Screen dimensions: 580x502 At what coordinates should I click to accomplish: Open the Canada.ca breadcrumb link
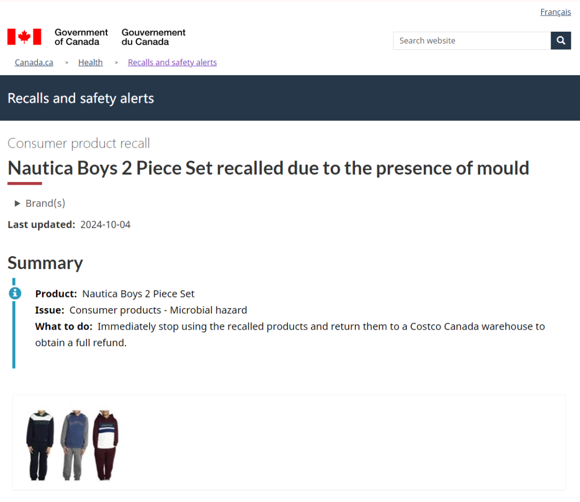(x=34, y=62)
